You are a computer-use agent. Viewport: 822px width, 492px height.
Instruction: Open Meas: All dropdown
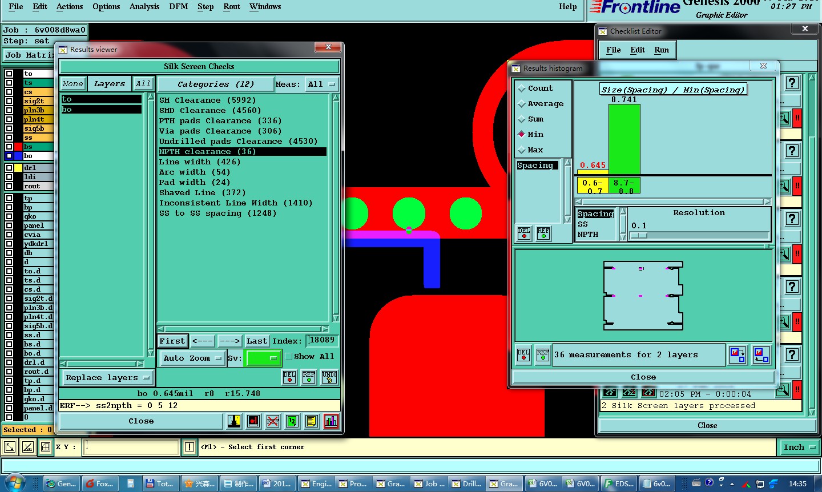click(322, 84)
